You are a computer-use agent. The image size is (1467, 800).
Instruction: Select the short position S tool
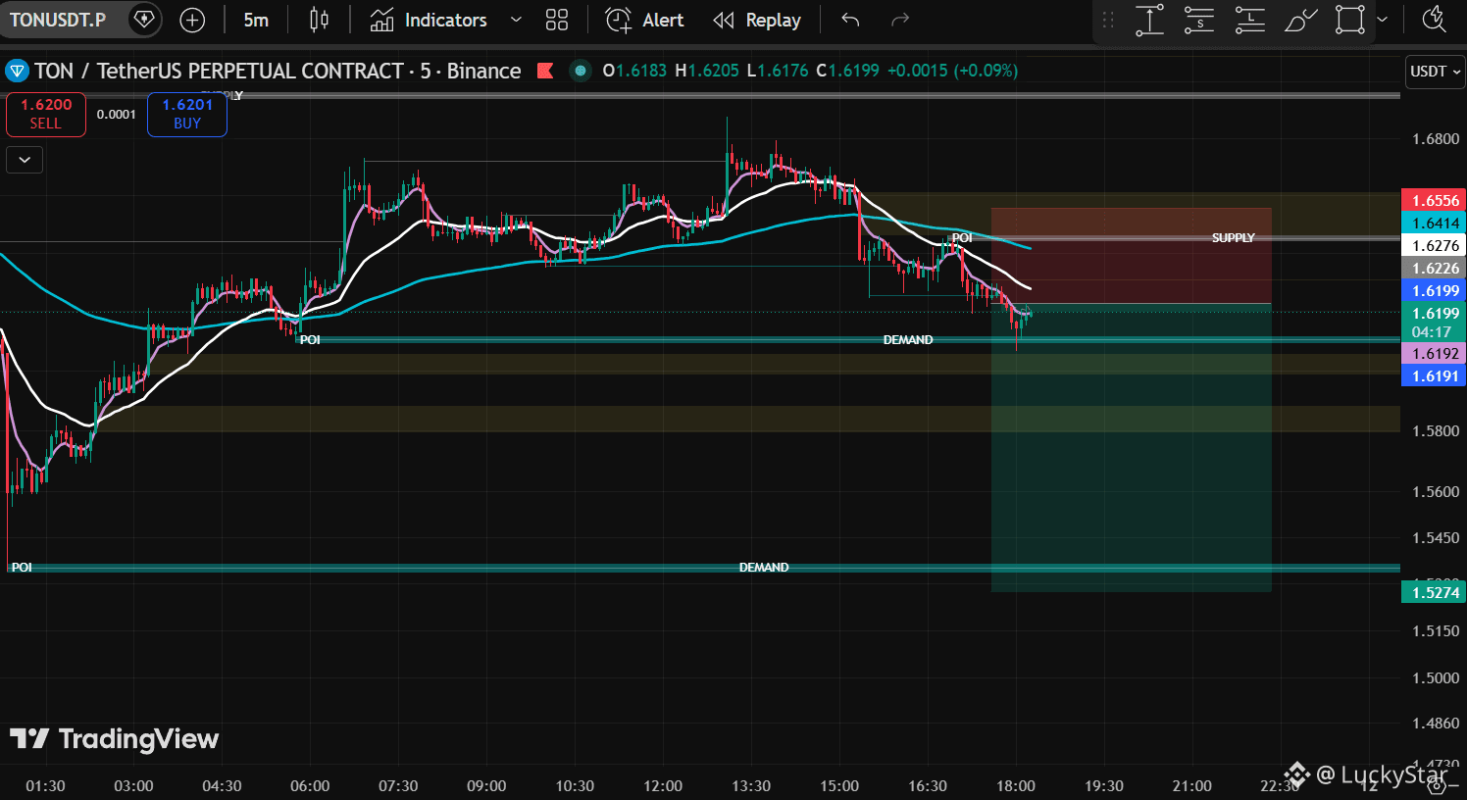[1199, 20]
